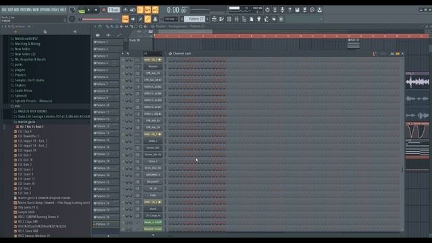Viewport: 432px width, 243px height.
Task: Toggle overdub recording button
Action: tap(148, 10)
